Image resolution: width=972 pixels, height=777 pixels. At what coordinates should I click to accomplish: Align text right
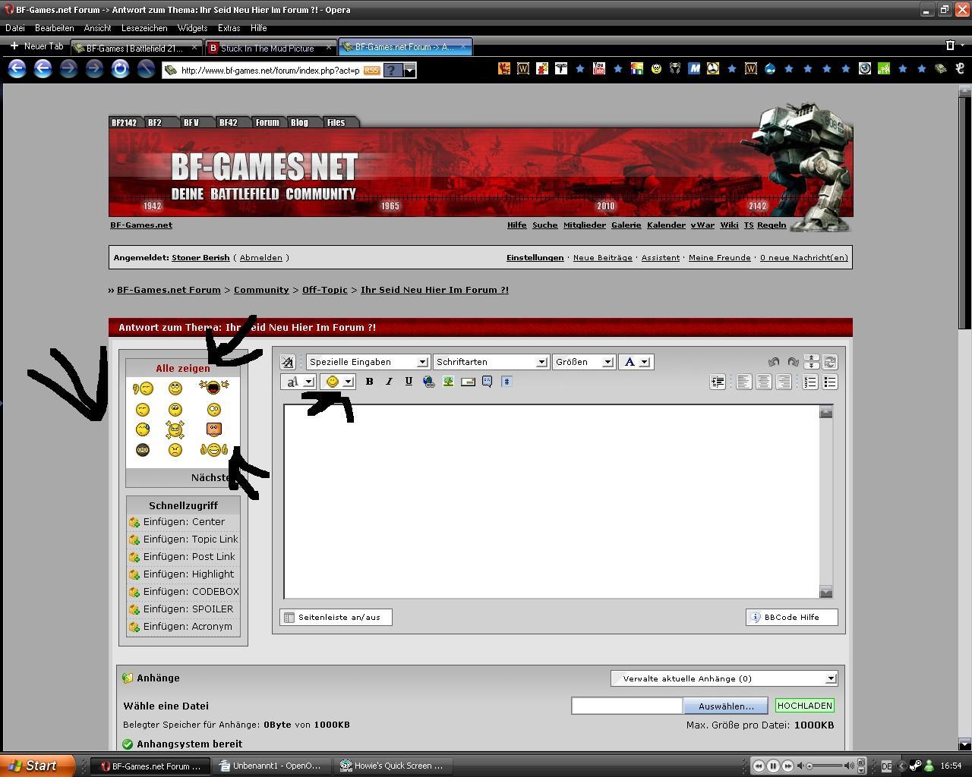(784, 382)
